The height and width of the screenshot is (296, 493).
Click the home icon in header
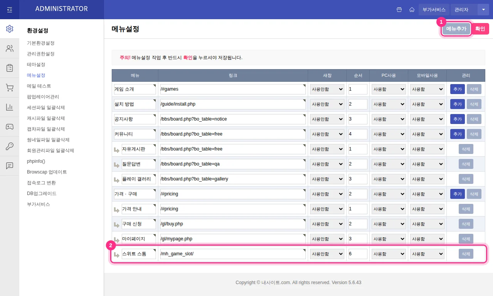[x=412, y=10]
